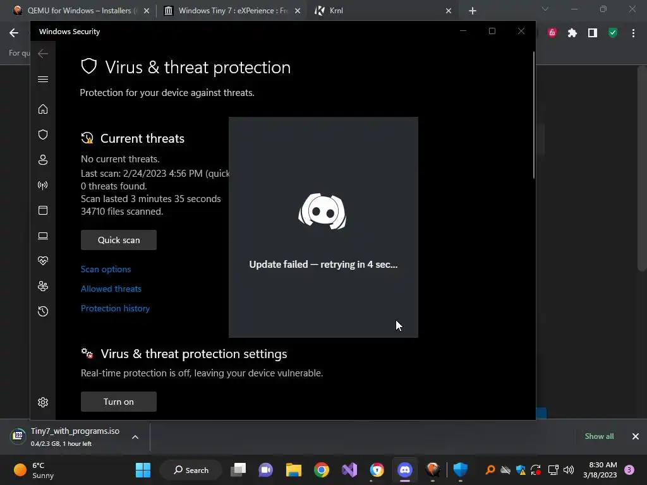Open Protection history link
This screenshot has height=485, width=647.
click(x=115, y=308)
